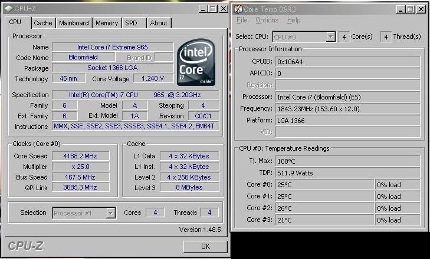Click the QPI Link value '3685.3 MHz'
The image size is (430, 259).
coord(80,187)
